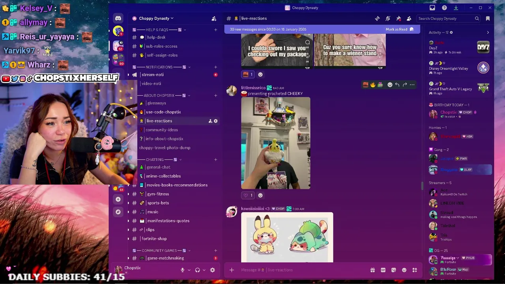Collapse the NOTIFICATIONS category
505x284 pixels.
click(161, 67)
